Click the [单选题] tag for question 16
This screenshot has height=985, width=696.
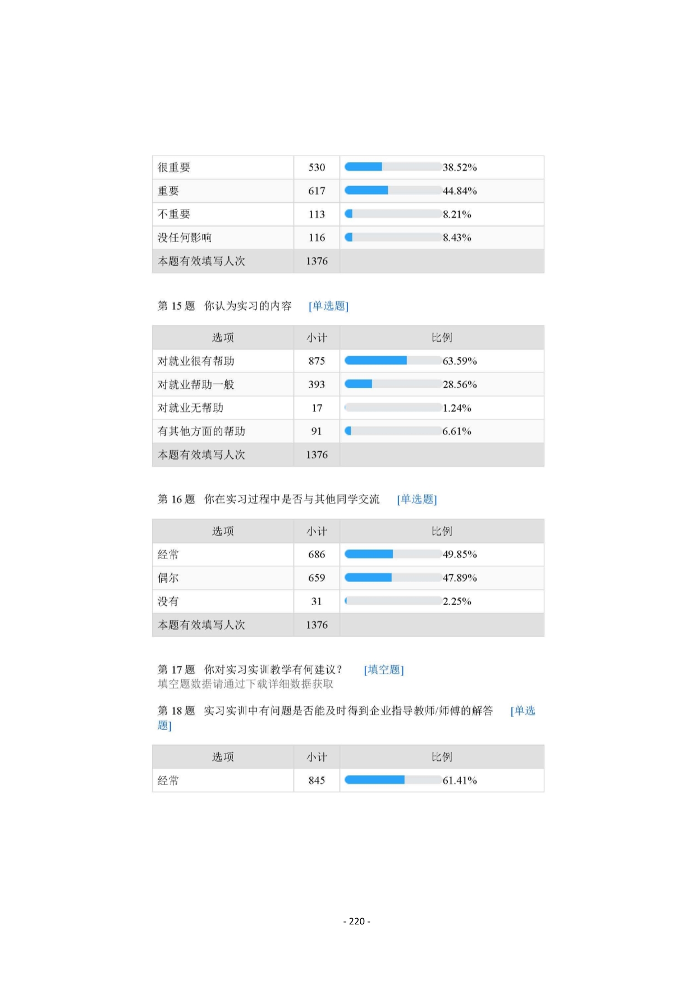(x=416, y=500)
